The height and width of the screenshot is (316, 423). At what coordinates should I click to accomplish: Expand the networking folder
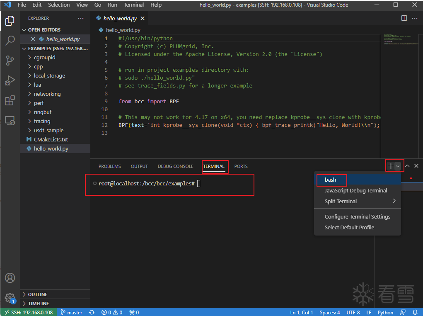47,94
